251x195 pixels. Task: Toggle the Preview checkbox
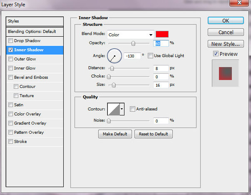point(216,54)
